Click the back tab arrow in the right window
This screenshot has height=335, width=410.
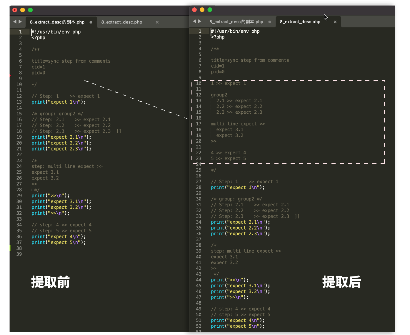click(194, 21)
